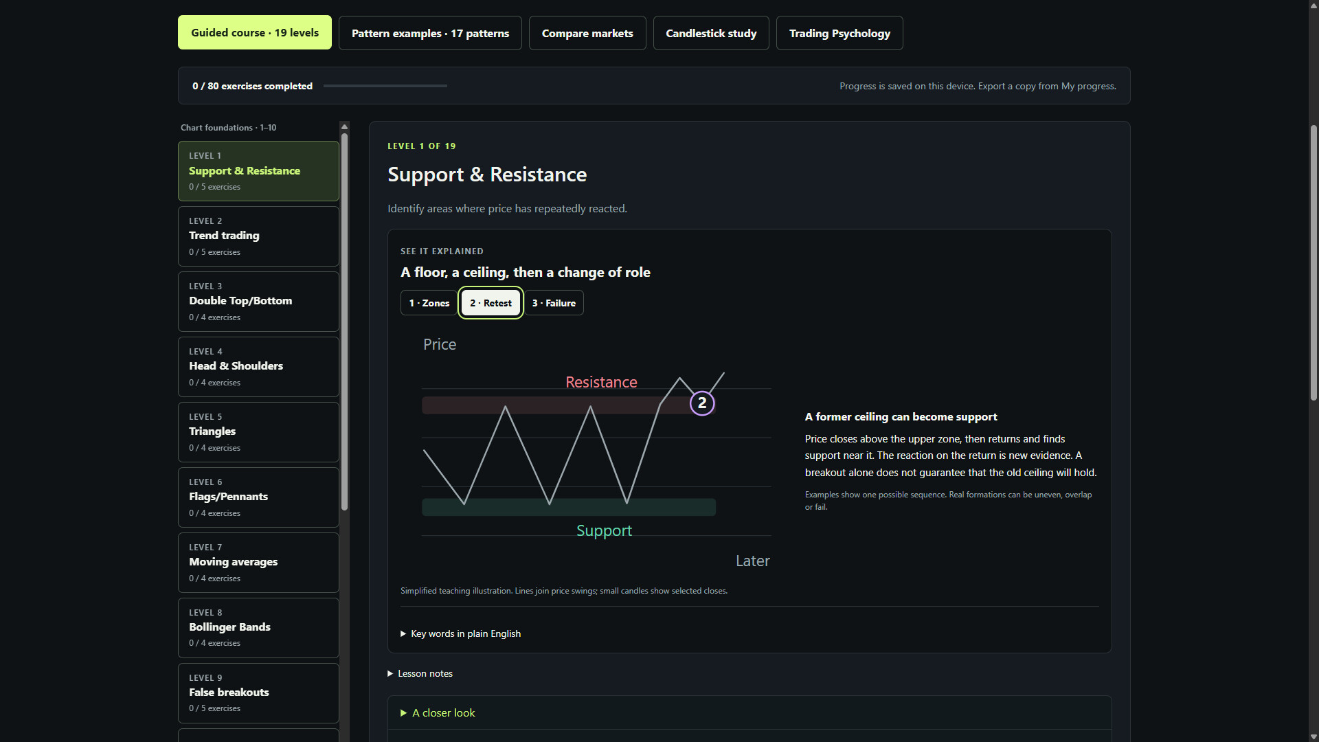Open Compare markets tab

pyautogui.click(x=587, y=33)
